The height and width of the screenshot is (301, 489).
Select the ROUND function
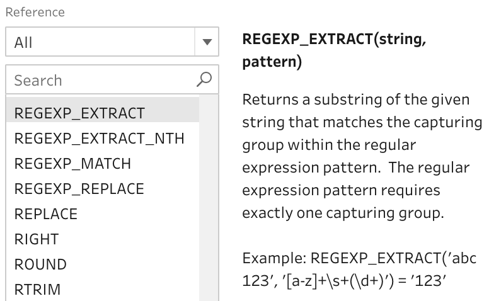(x=40, y=264)
